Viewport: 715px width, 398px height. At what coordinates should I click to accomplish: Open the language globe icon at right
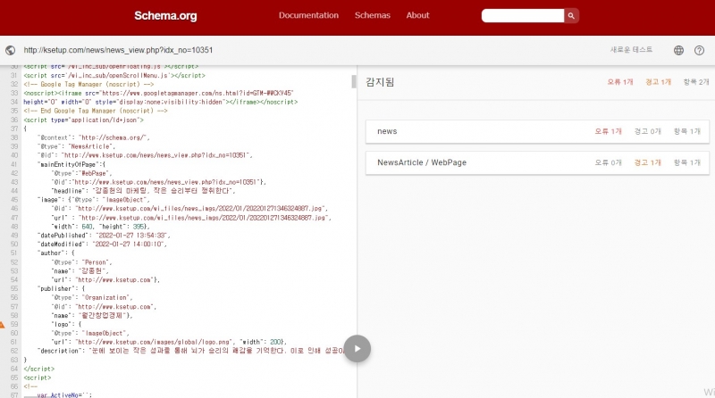(678, 50)
